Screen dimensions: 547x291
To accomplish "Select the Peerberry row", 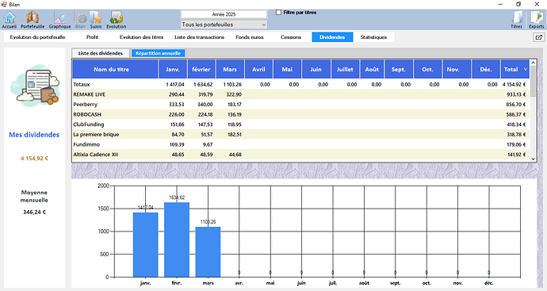I will pyautogui.click(x=301, y=105).
